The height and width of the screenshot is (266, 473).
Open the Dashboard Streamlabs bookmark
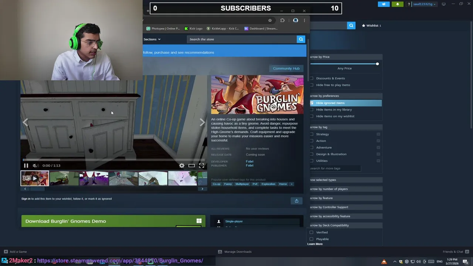coord(261,28)
